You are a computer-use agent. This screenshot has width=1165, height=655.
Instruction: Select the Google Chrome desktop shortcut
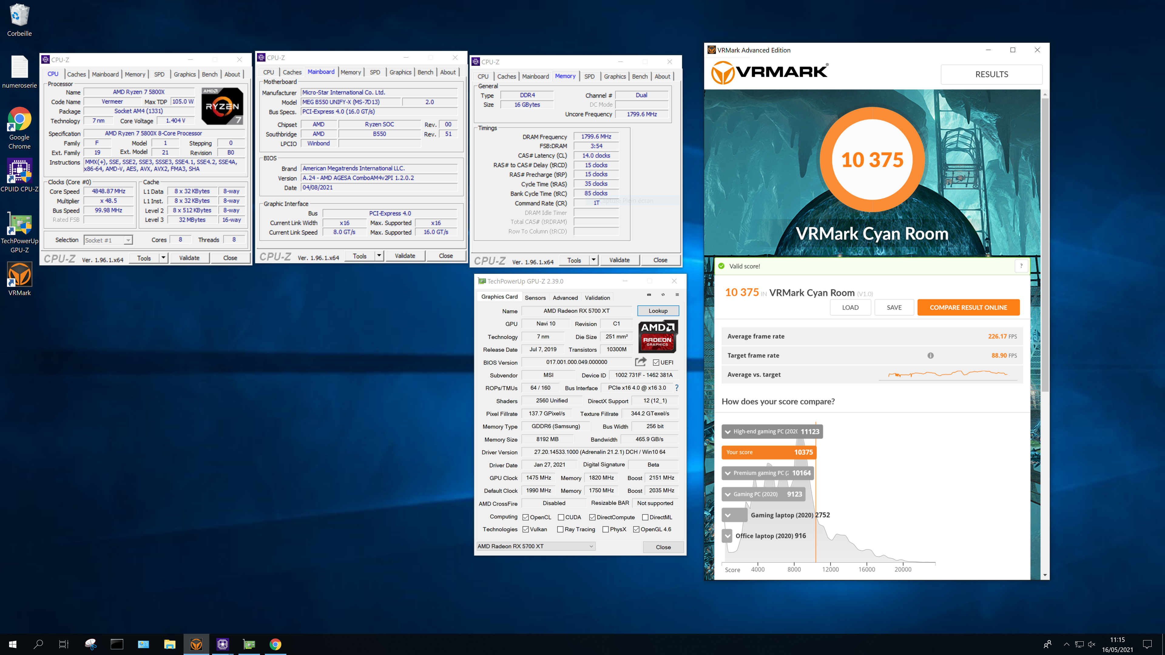[19, 128]
